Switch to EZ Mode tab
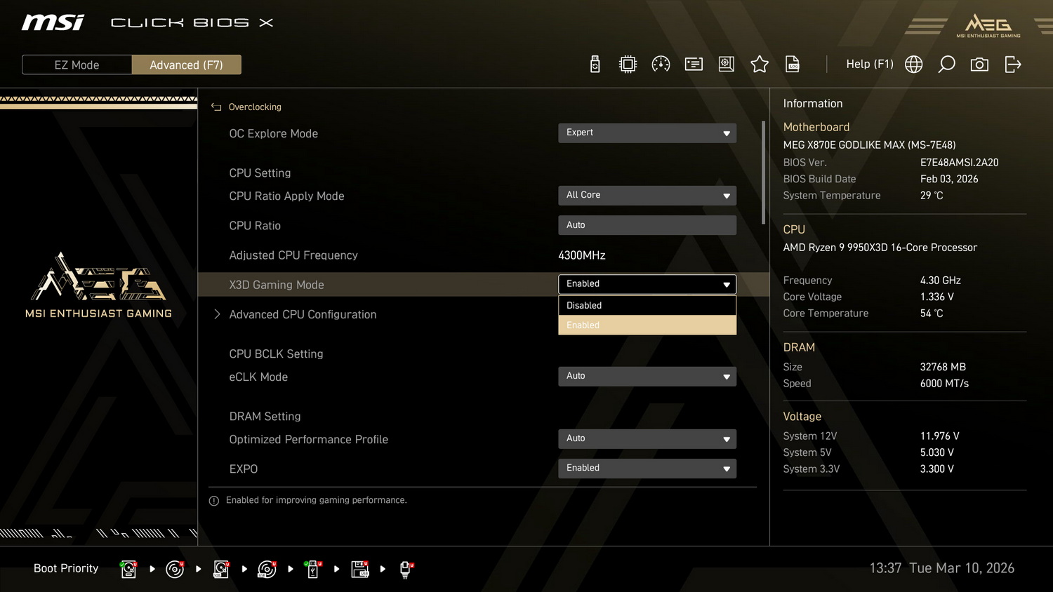This screenshot has height=592, width=1053. tap(77, 64)
